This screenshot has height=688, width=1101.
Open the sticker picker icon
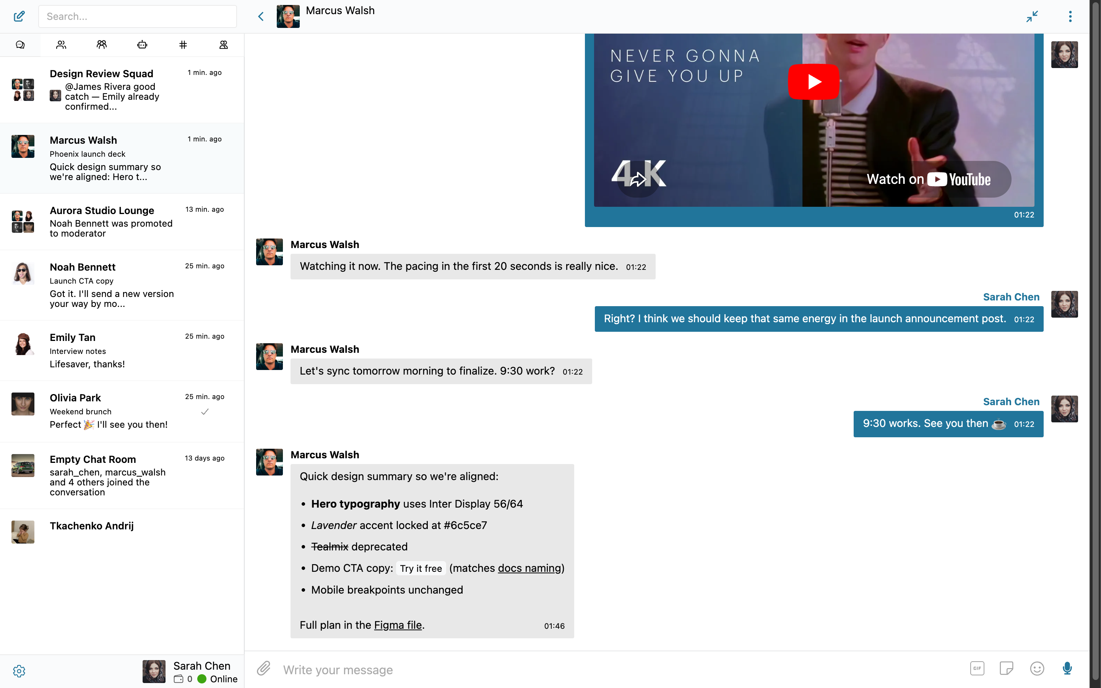(1006, 669)
